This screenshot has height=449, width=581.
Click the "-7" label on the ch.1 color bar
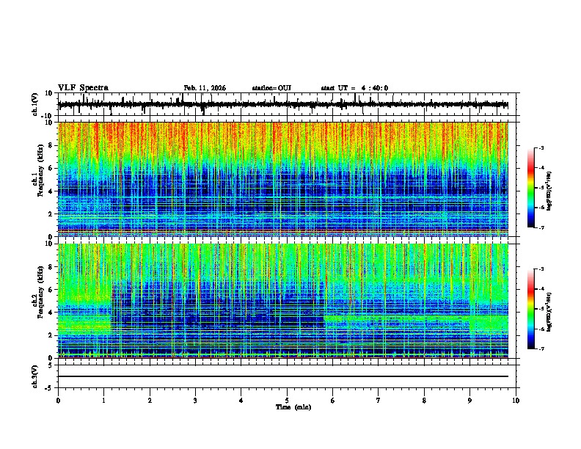click(x=541, y=227)
